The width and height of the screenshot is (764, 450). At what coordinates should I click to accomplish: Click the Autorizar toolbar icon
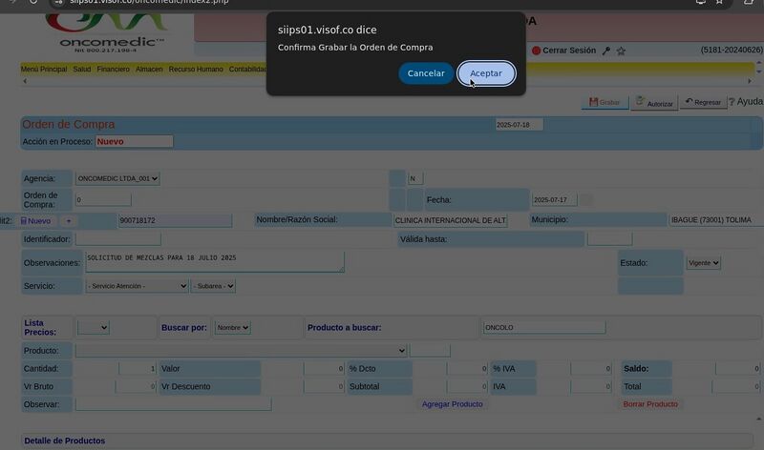654,102
